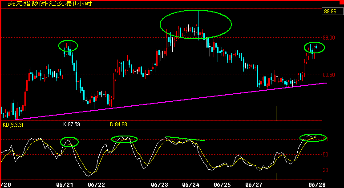The height and width of the screenshot is (188, 344).
Task: Select the KD(9,3,3) indicator label
Action: pos(13,125)
